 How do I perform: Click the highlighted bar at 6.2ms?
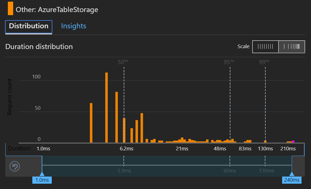coord(124,130)
